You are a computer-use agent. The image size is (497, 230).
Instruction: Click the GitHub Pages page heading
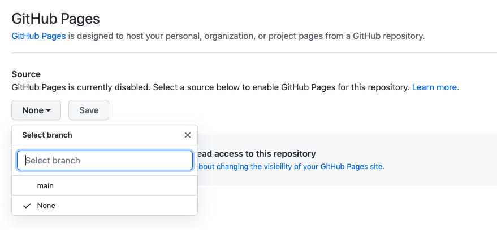[x=56, y=19]
